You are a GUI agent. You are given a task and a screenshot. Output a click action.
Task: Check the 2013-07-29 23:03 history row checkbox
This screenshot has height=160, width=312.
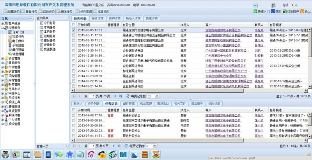click(x=74, y=131)
